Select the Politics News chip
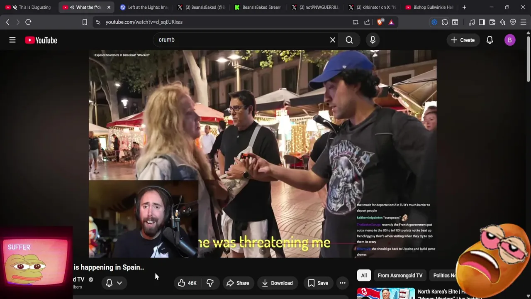This screenshot has height=299, width=531. point(443,275)
